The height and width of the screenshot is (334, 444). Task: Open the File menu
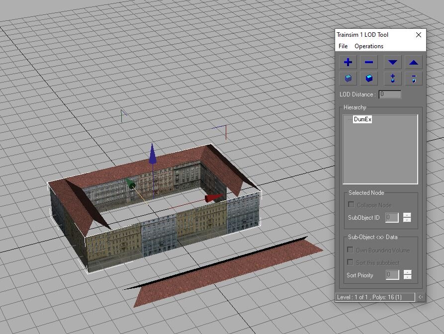click(x=343, y=46)
